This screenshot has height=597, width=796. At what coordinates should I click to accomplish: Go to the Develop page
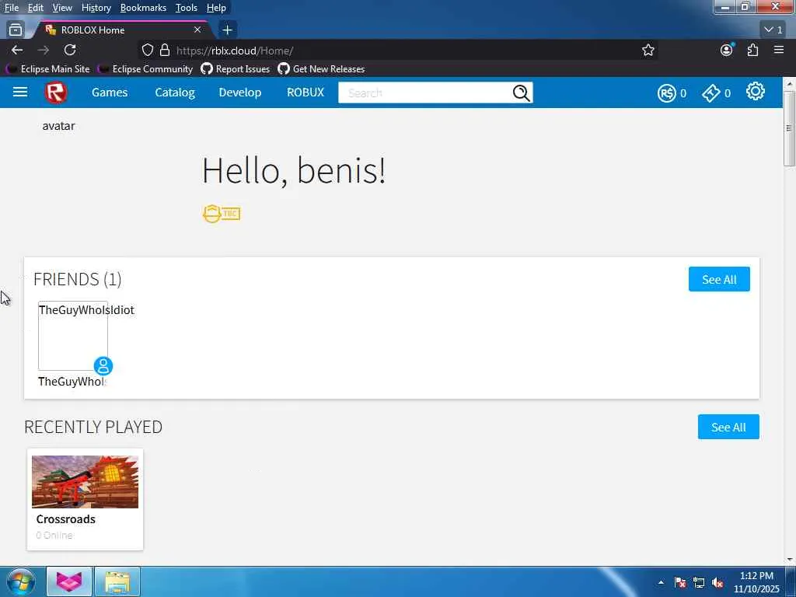pos(239,93)
